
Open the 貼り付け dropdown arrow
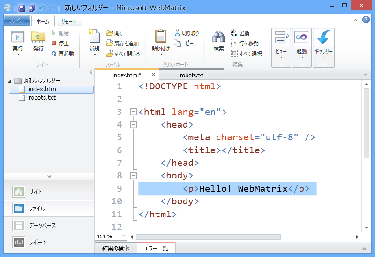[161, 55]
